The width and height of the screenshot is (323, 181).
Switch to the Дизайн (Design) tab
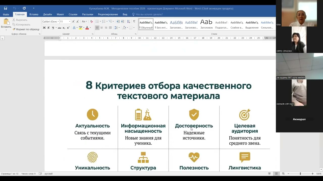[47, 14]
